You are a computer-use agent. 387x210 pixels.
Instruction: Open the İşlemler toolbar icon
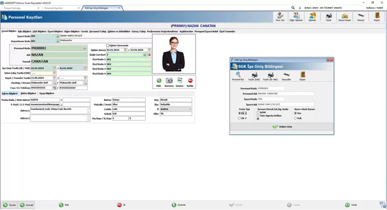(x=312, y=17)
